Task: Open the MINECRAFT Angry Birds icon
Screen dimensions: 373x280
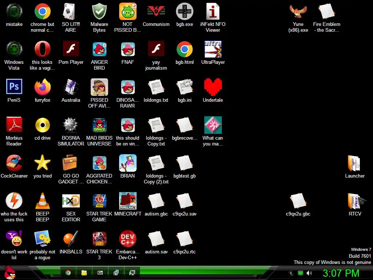Action: pos(127,201)
